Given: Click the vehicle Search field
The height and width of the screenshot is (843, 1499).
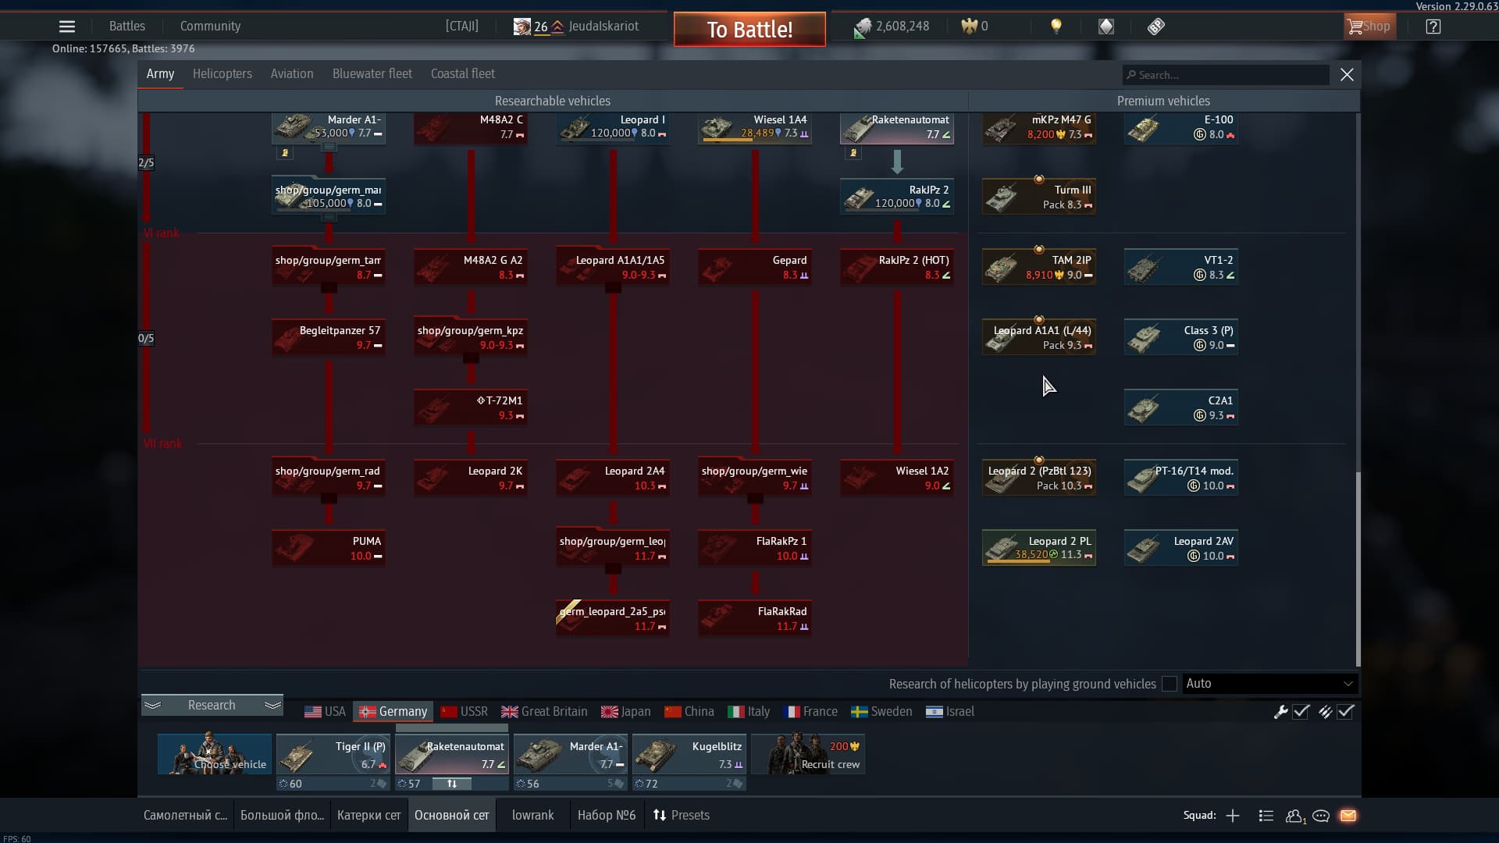Looking at the screenshot, I should [x=1226, y=75].
